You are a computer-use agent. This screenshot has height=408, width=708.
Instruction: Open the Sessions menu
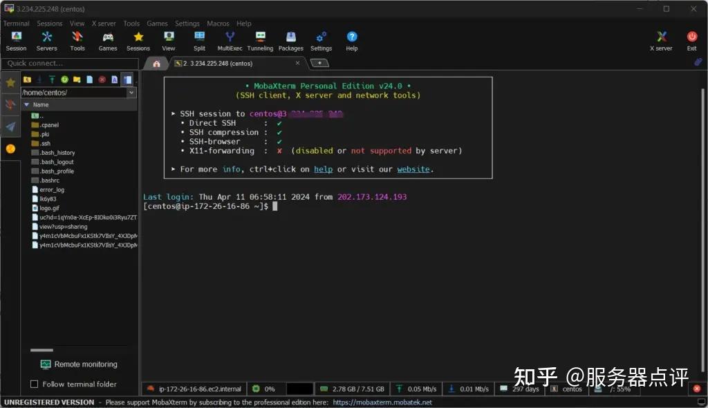[50, 24]
